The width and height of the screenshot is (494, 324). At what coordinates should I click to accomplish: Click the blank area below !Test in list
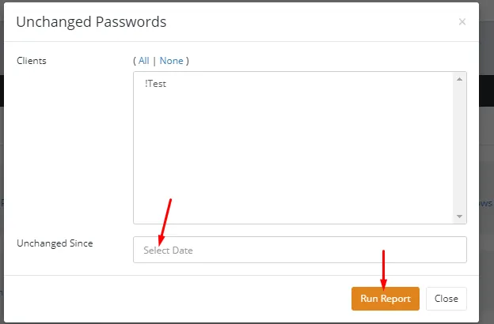pos(293,158)
